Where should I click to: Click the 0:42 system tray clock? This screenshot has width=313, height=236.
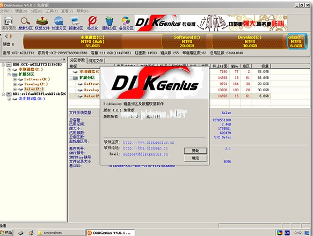pos(298,233)
